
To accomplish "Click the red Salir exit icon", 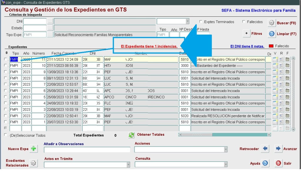I will 278,163.
